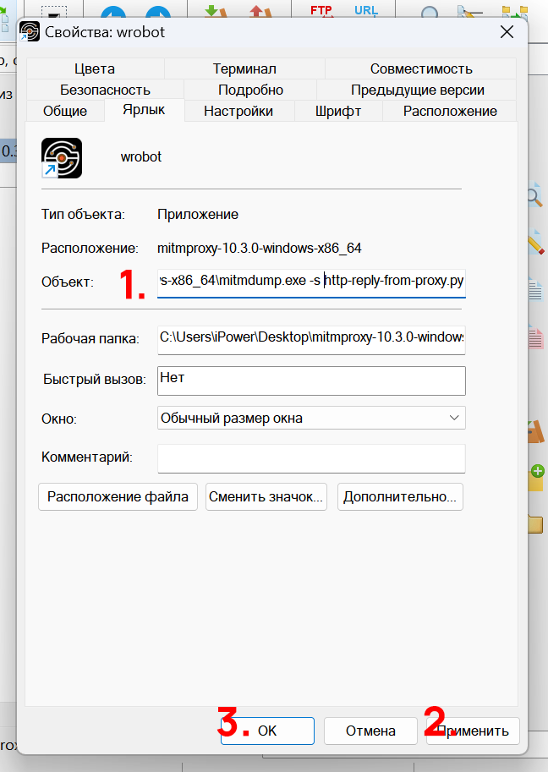Image resolution: width=548 pixels, height=772 pixels.
Task: Go to the Безопасность tab
Action: point(105,90)
